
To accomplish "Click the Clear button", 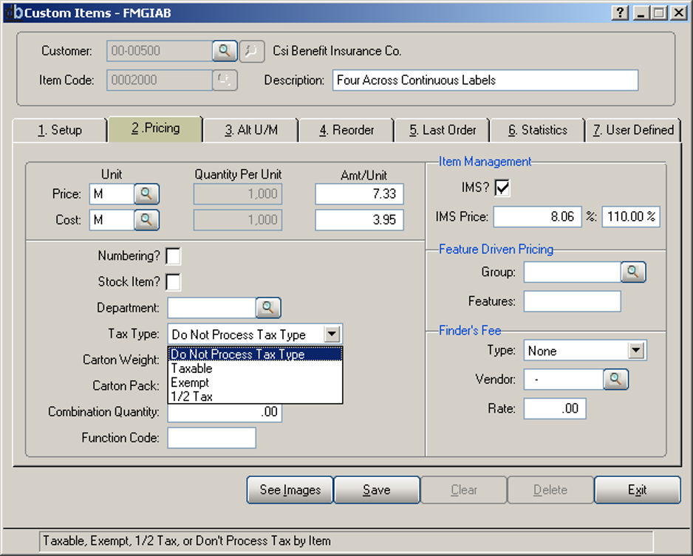I will pyautogui.click(x=464, y=490).
